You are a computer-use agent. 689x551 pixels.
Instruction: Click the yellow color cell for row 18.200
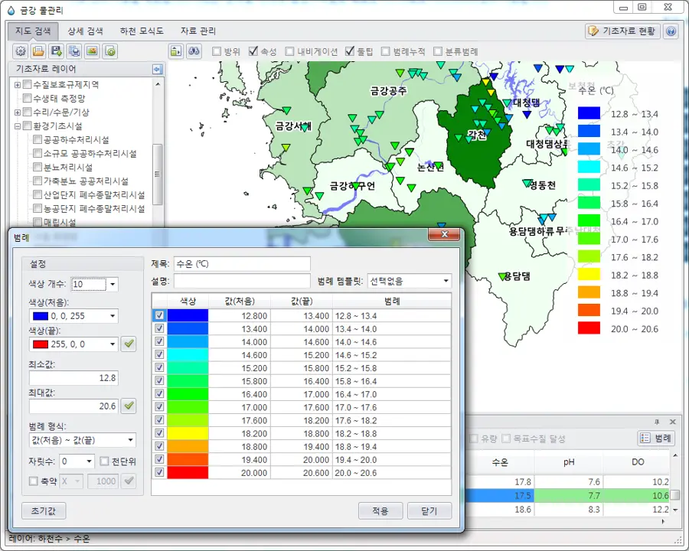pyautogui.click(x=188, y=433)
